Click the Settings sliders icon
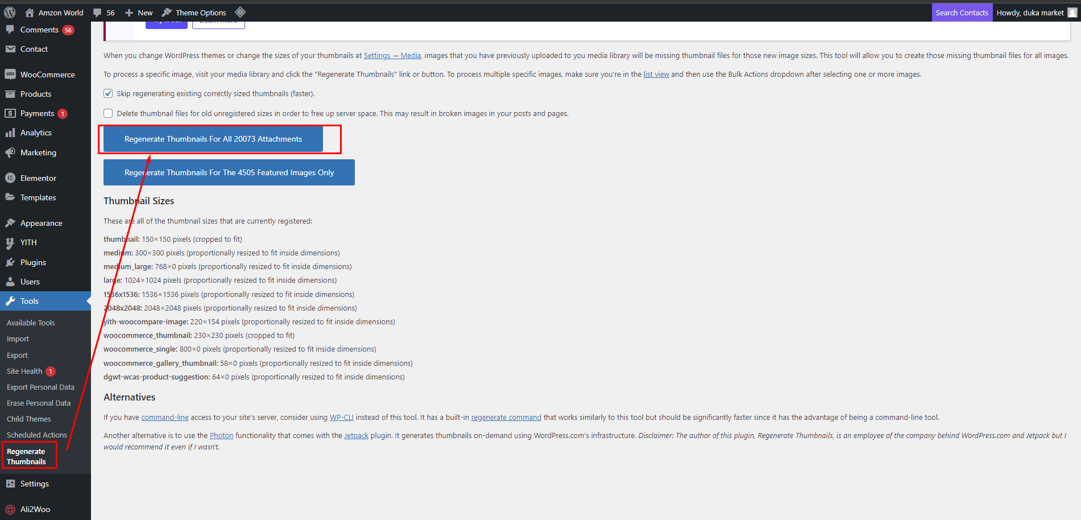This screenshot has height=520, width=1081. point(10,484)
